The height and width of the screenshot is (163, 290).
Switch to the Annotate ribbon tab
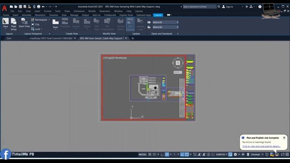[26, 15]
